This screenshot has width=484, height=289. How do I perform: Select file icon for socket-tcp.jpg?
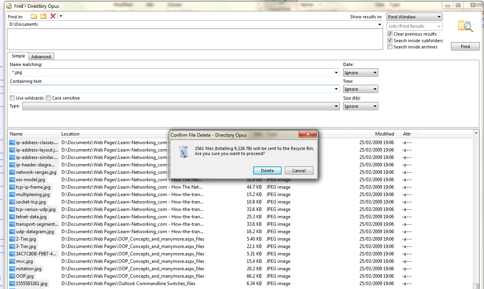12,202
